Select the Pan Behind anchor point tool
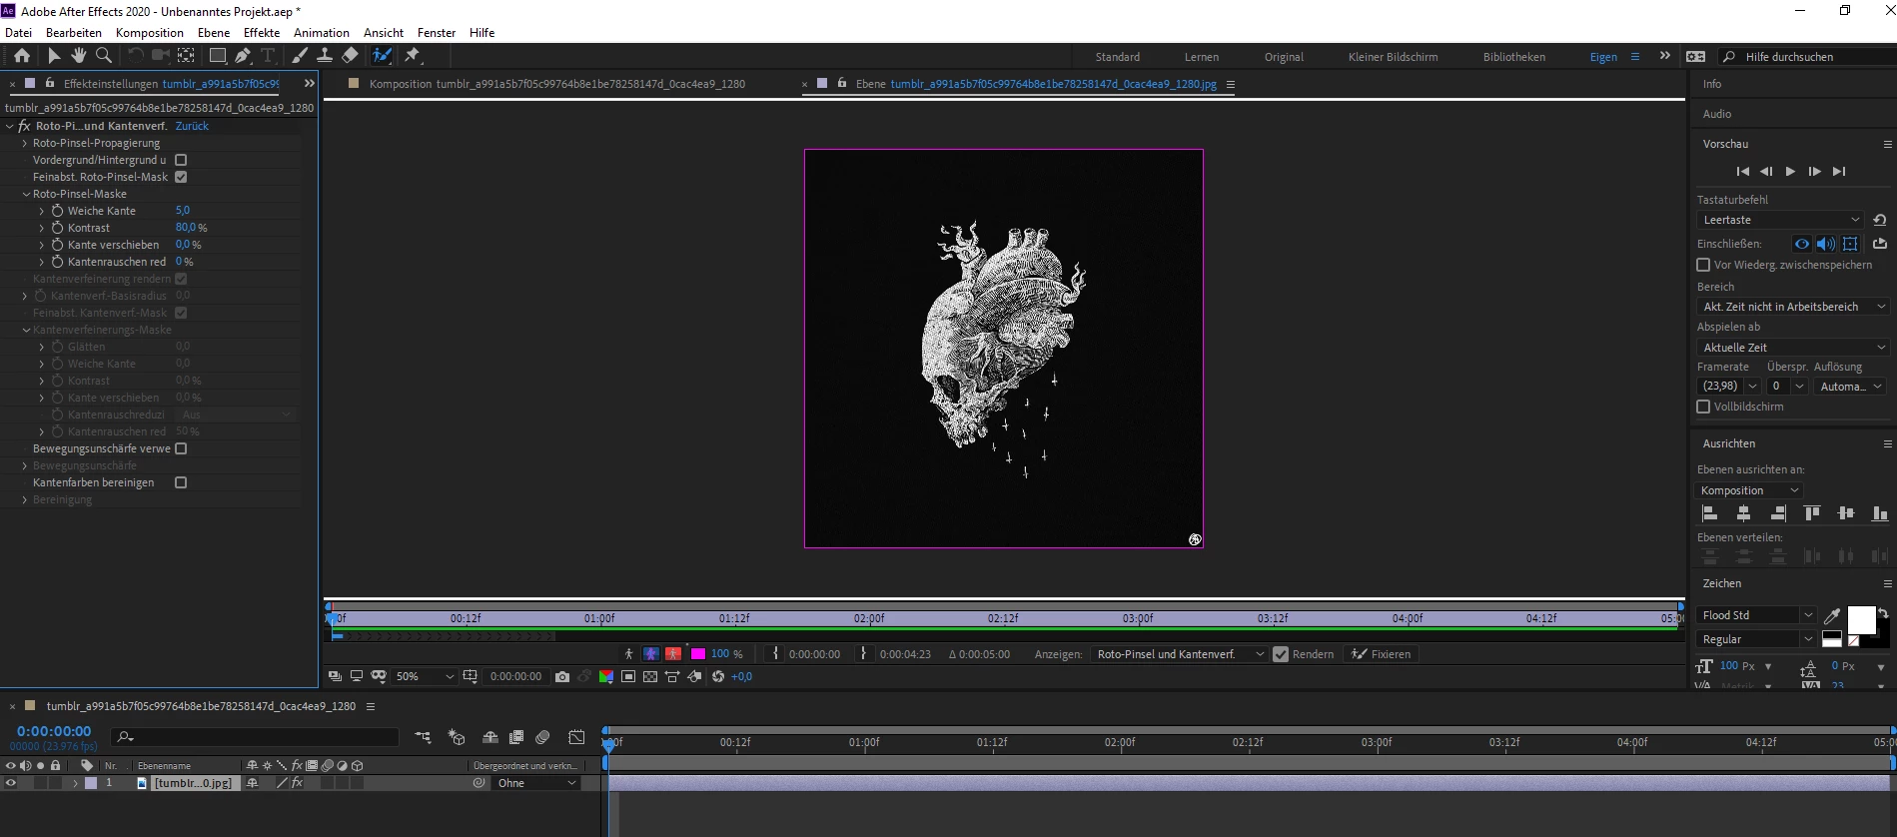 pyautogui.click(x=186, y=56)
